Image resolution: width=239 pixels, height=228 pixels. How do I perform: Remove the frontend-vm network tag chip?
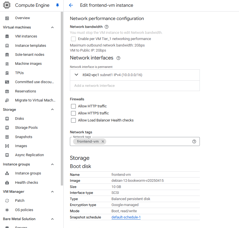click(103, 141)
